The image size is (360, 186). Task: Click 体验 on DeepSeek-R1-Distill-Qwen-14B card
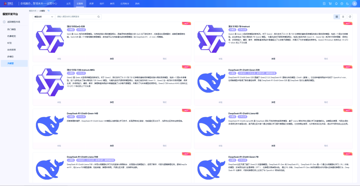coord(59,146)
